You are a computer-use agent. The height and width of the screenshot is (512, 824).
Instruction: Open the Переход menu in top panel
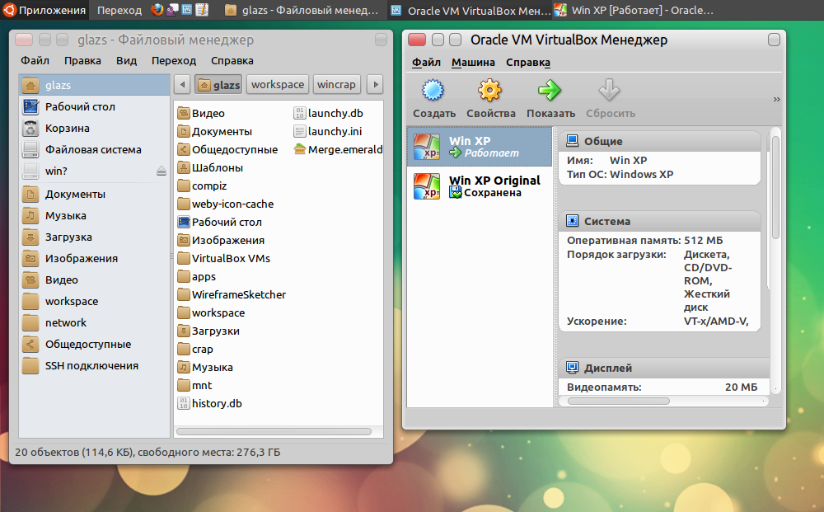(119, 10)
